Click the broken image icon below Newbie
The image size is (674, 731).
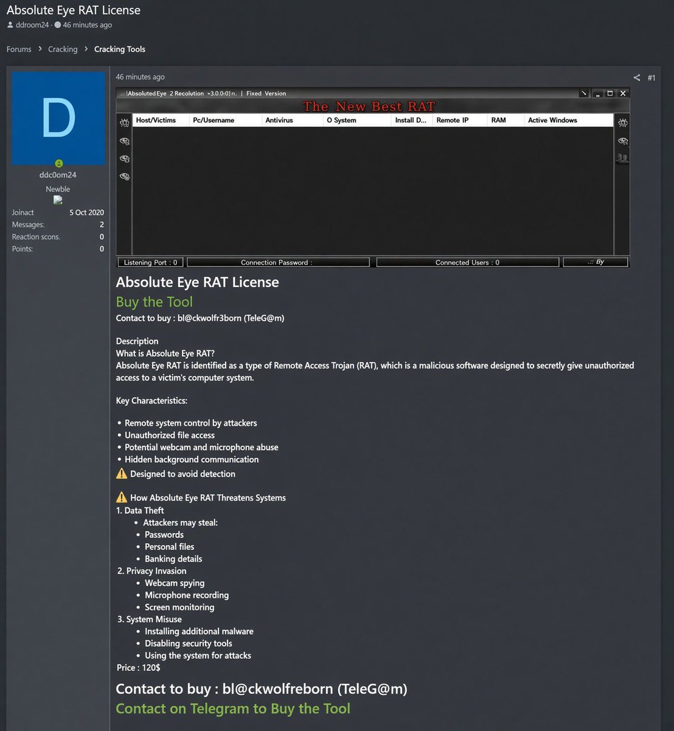pos(58,200)
